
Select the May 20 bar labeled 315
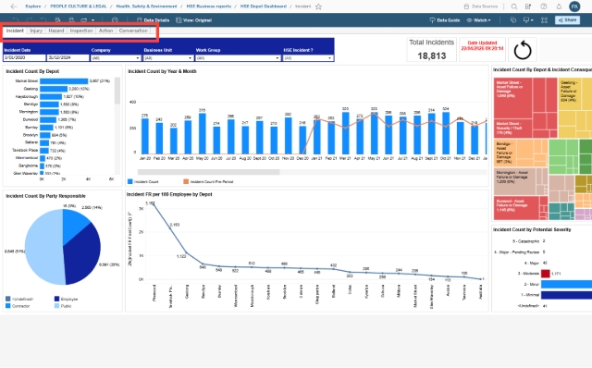pyautogui.click(x=202, y=134)
